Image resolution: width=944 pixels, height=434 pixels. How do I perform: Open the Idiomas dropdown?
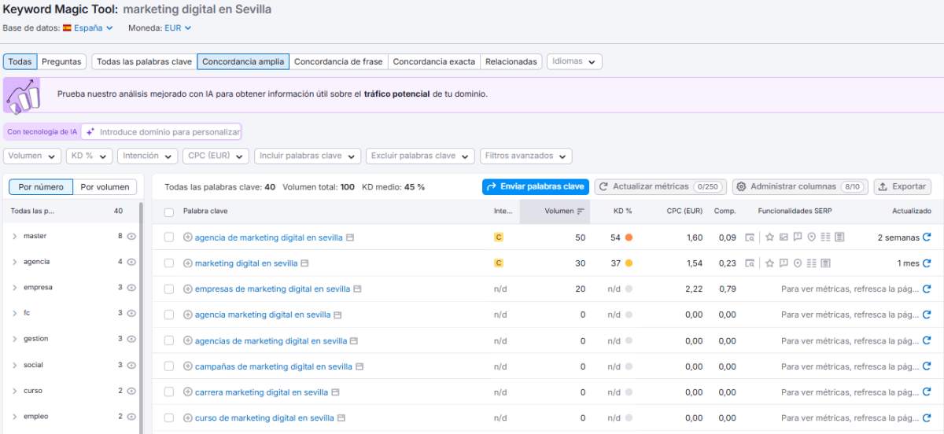[x=574, y=61]
